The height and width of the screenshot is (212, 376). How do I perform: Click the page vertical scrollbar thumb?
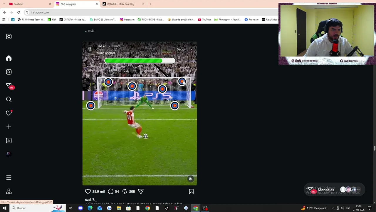[374, 148]
